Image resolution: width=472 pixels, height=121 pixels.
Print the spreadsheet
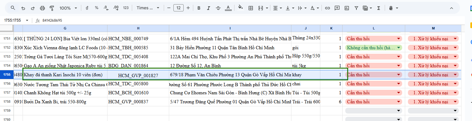click(x=42, y=8)
